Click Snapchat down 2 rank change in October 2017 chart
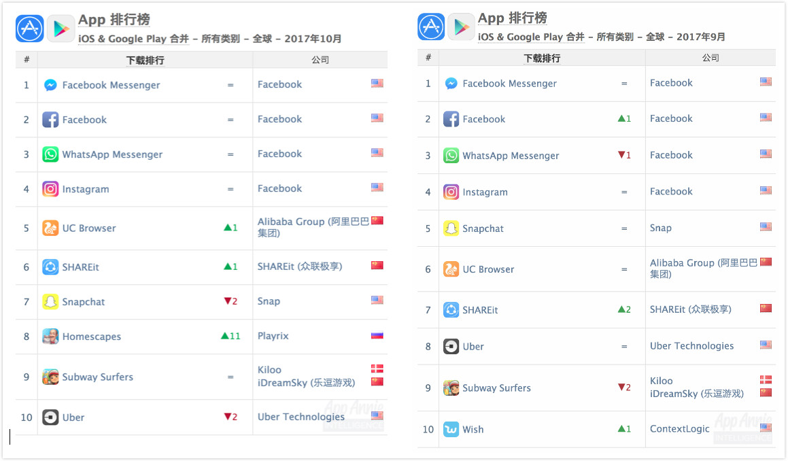Image resolution: width=788 pixels, height=461 pixels. coord(230,301)
